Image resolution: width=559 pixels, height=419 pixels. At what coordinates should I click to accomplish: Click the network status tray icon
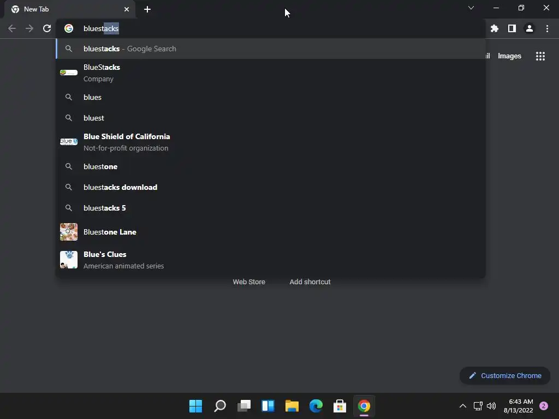coord(478,406)
